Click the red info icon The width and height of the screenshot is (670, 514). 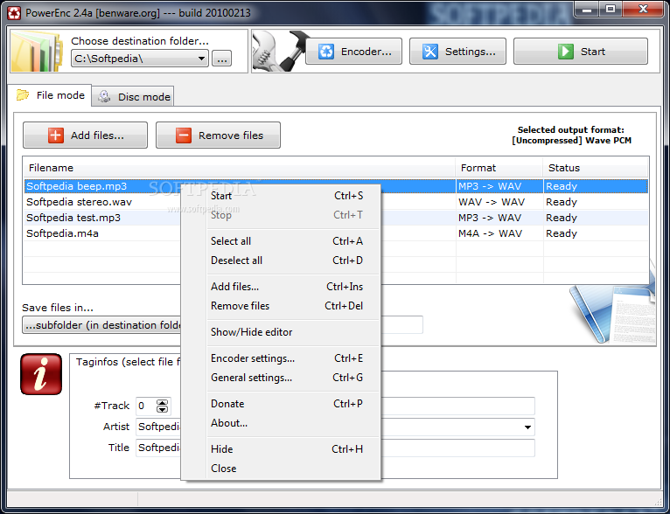[x=41, y=374]
